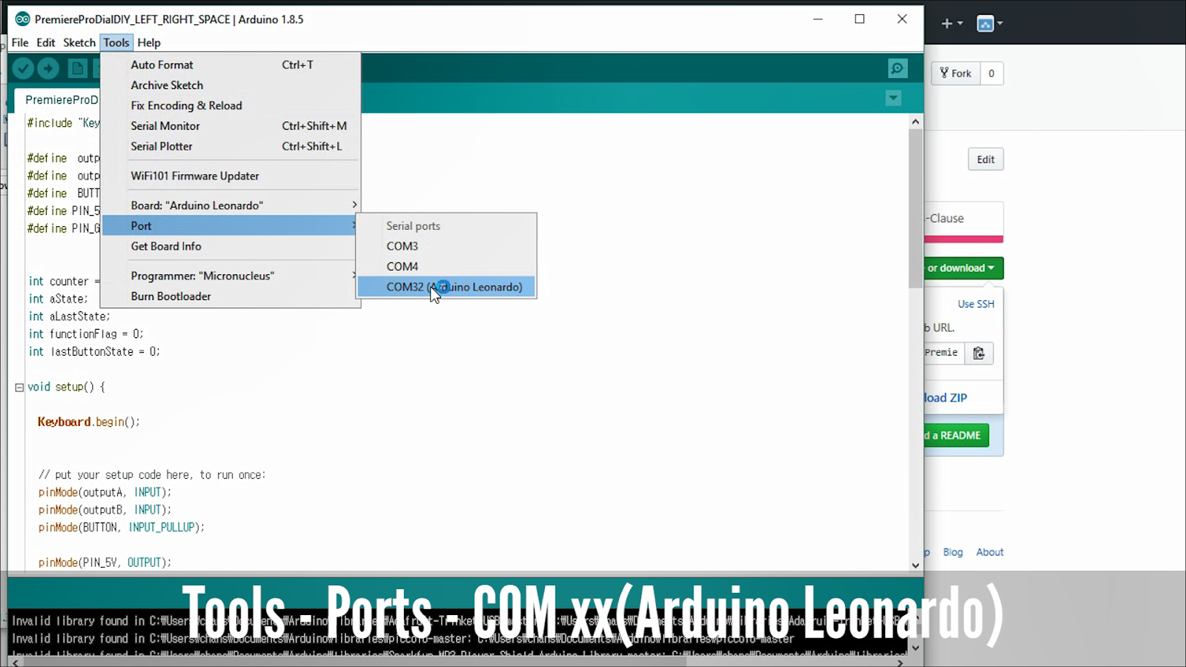Image resolution: width=1186 pixels, height=667 pixels.
Task: Switch to the PremiereProD sketch tab
Action: 58,100
